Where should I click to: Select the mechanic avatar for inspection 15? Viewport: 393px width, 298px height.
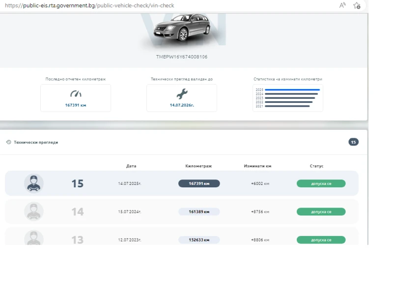click(33, 183)
